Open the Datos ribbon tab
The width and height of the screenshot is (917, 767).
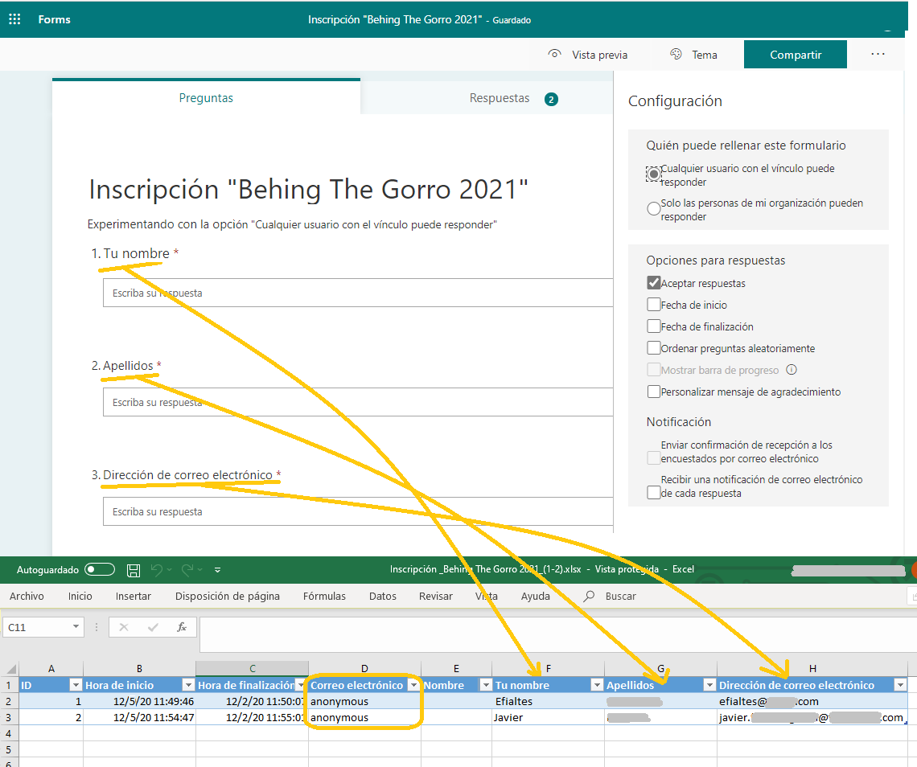382,596
